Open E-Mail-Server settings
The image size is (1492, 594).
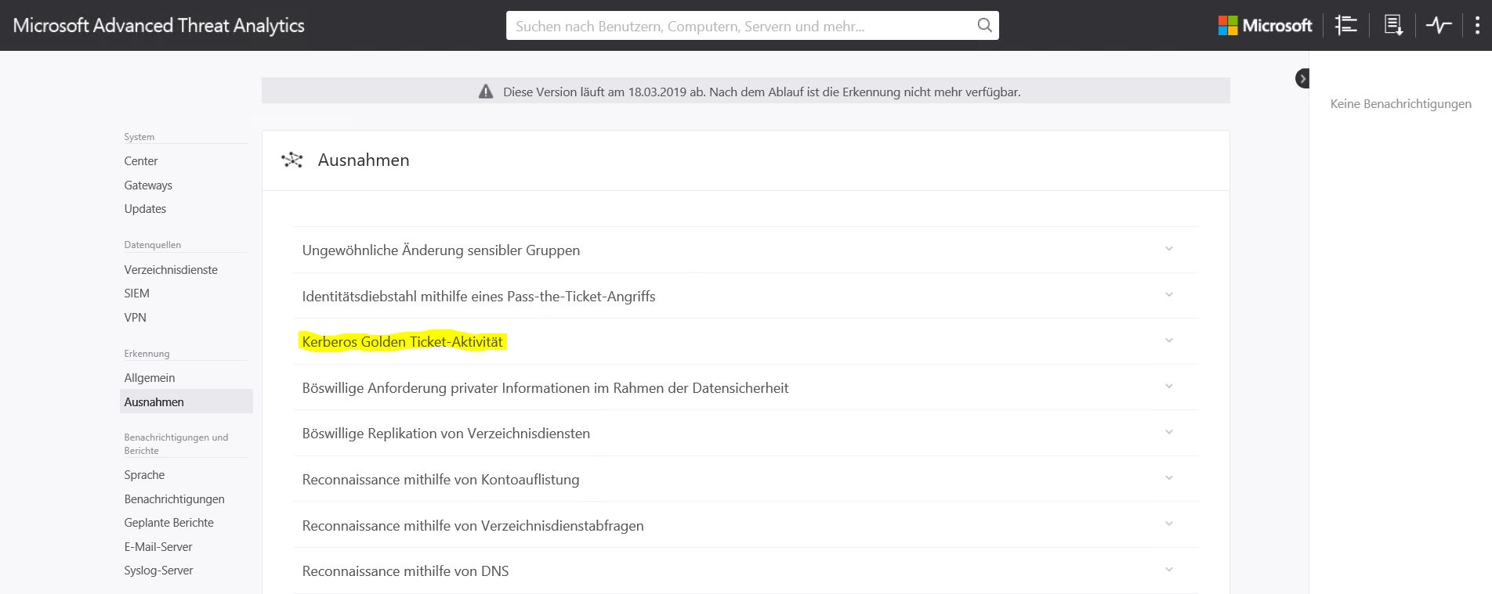tap(158, 547)
